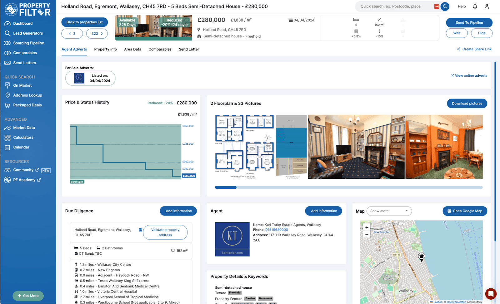Click Validate property address
Image resolution: width=500 pixels, height=304 pixels.
[165, 232]
